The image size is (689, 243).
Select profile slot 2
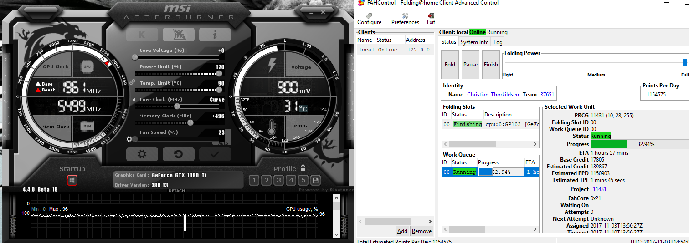(267, 180)
